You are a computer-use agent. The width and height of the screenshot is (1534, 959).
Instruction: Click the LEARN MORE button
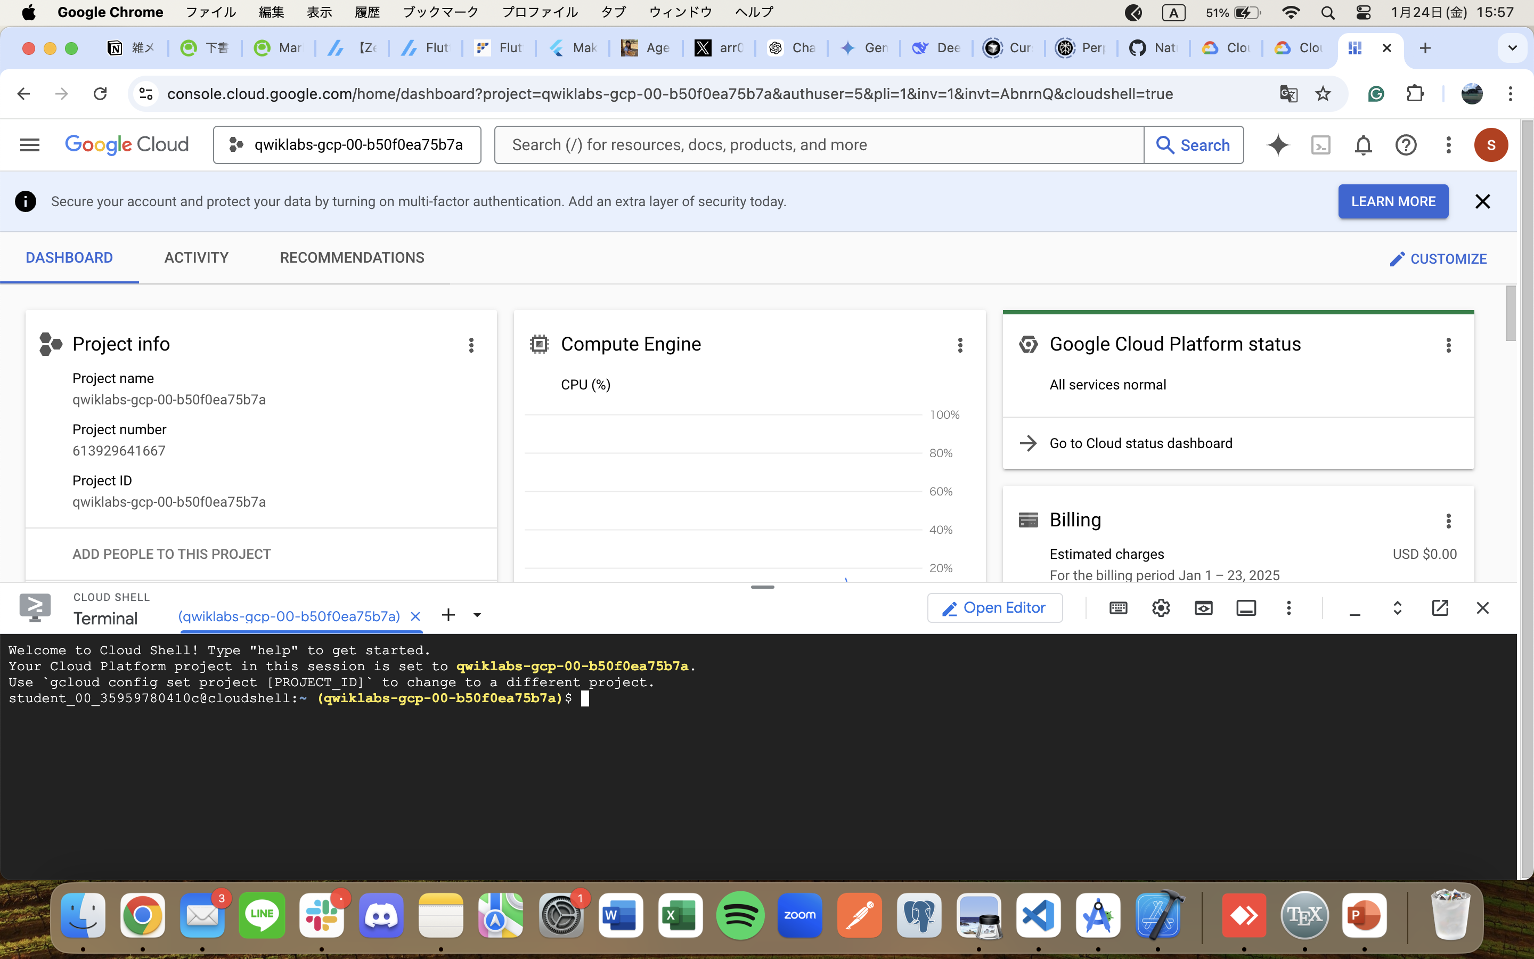[1393, 201]
